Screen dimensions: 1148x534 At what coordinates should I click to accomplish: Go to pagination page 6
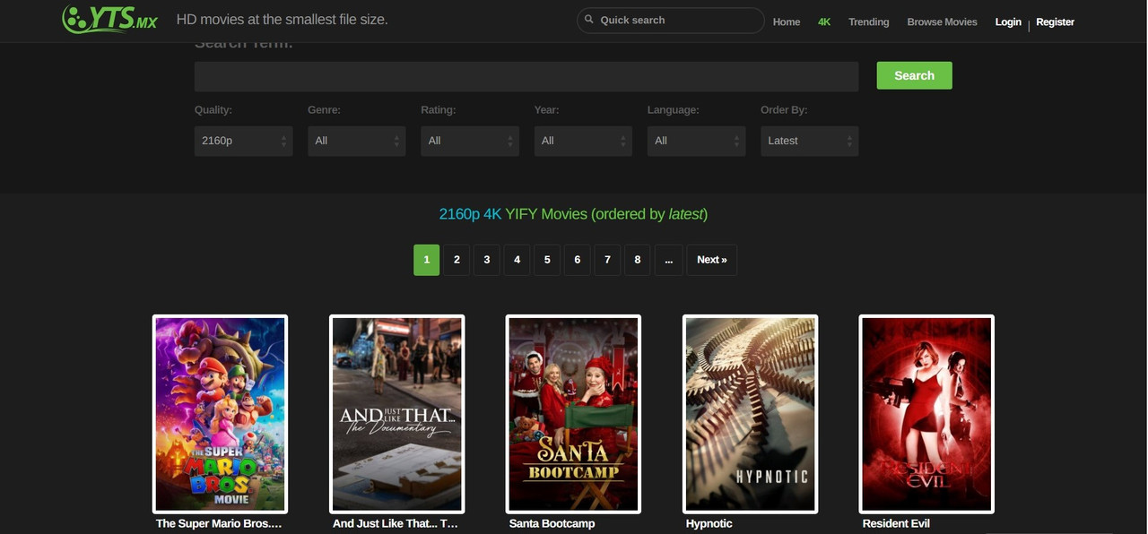pyautogui.click(x=577, y=260)
